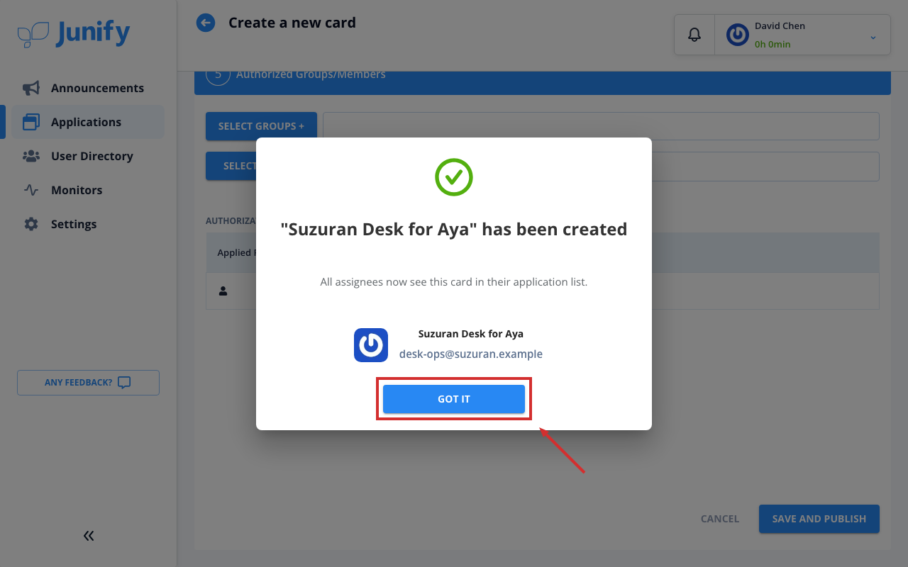Image resolution: width=908 pixels, height=567 pixels.
Task: Click the desk-ops@suzuran.example email link
Action: pyautogui.click(x=471, y=354)
